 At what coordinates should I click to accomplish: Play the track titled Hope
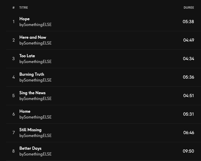tap(25, 19)
